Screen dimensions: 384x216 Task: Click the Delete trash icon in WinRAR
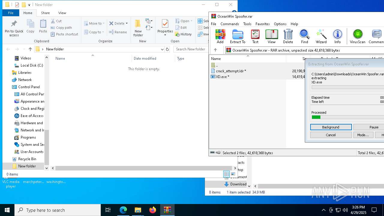tap(288, 36)
